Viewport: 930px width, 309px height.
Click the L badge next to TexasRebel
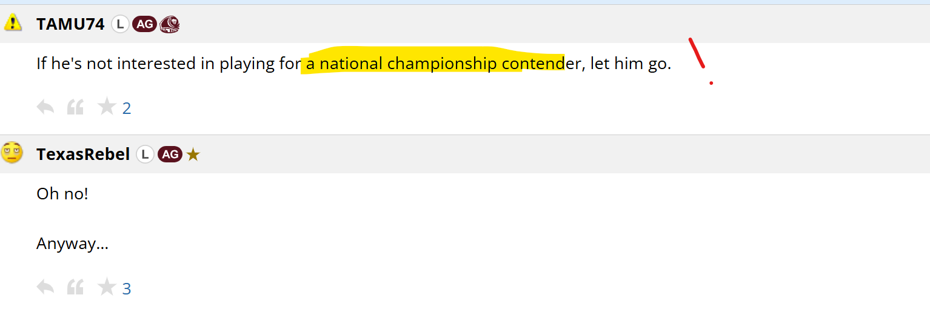tap(144, 154)
